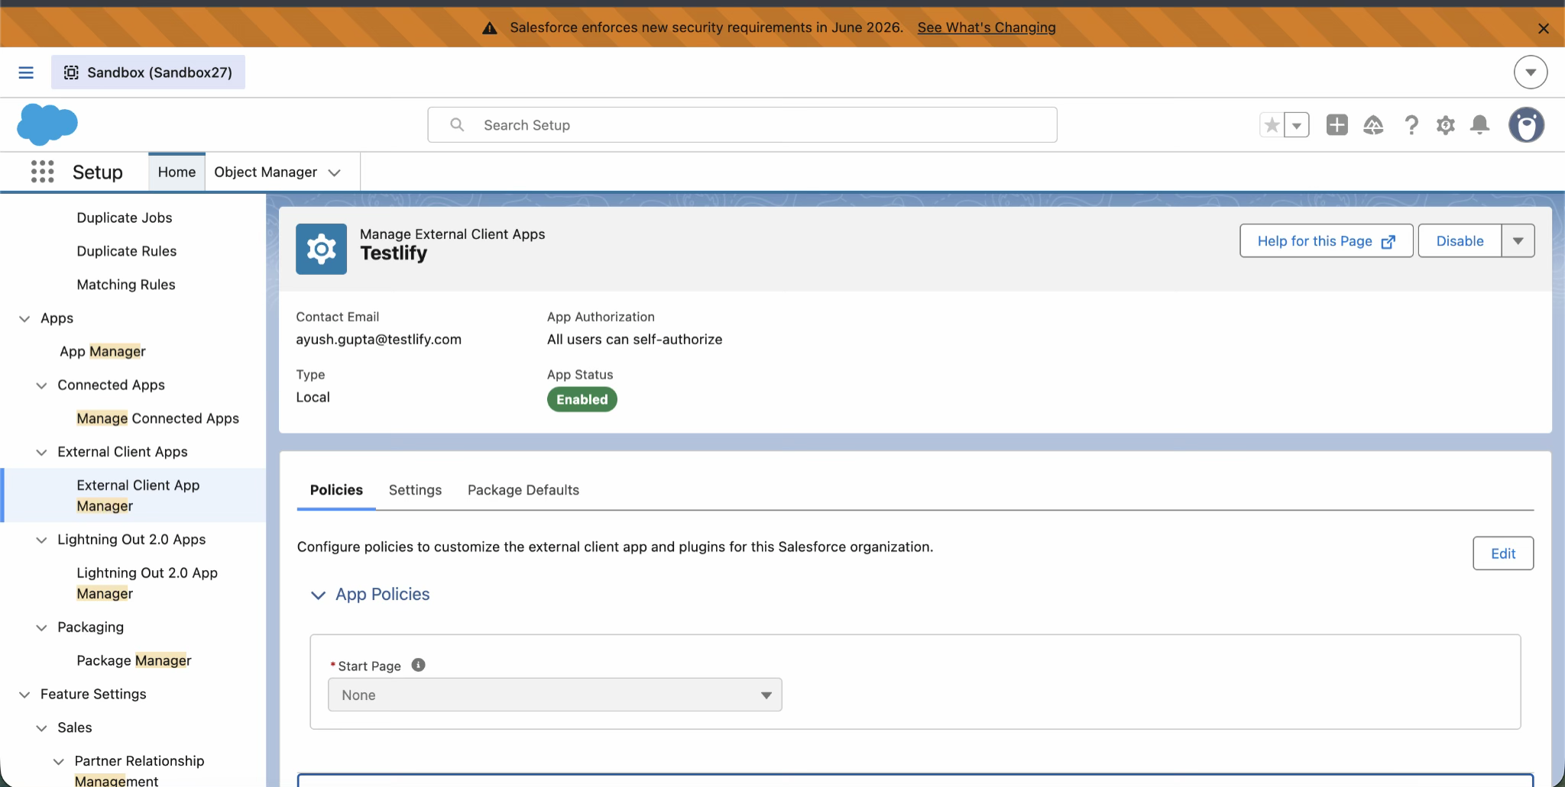Image resolution: width=1565 pixels, height=787 pixels.
Task: Open Matching Rules in the sidebar
Action: pyautogui.click(x=126, y=285)
